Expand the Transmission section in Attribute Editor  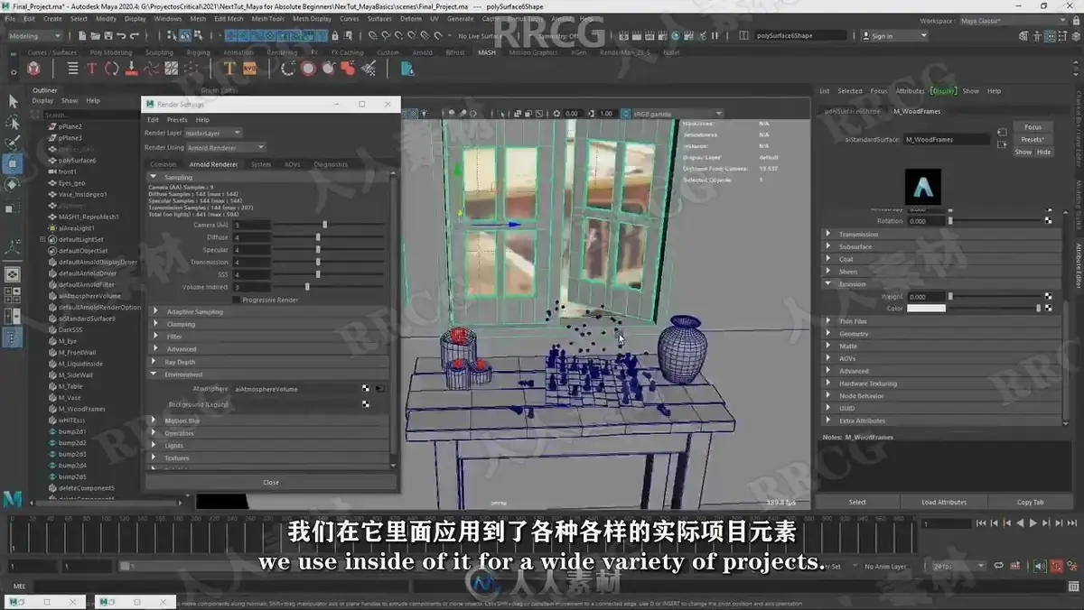click(941, 234)
